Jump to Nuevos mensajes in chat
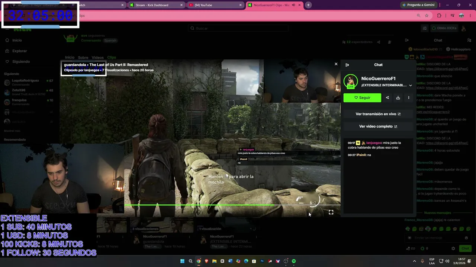 (438, 213)
